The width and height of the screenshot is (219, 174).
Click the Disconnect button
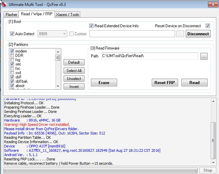click(198, 34)
